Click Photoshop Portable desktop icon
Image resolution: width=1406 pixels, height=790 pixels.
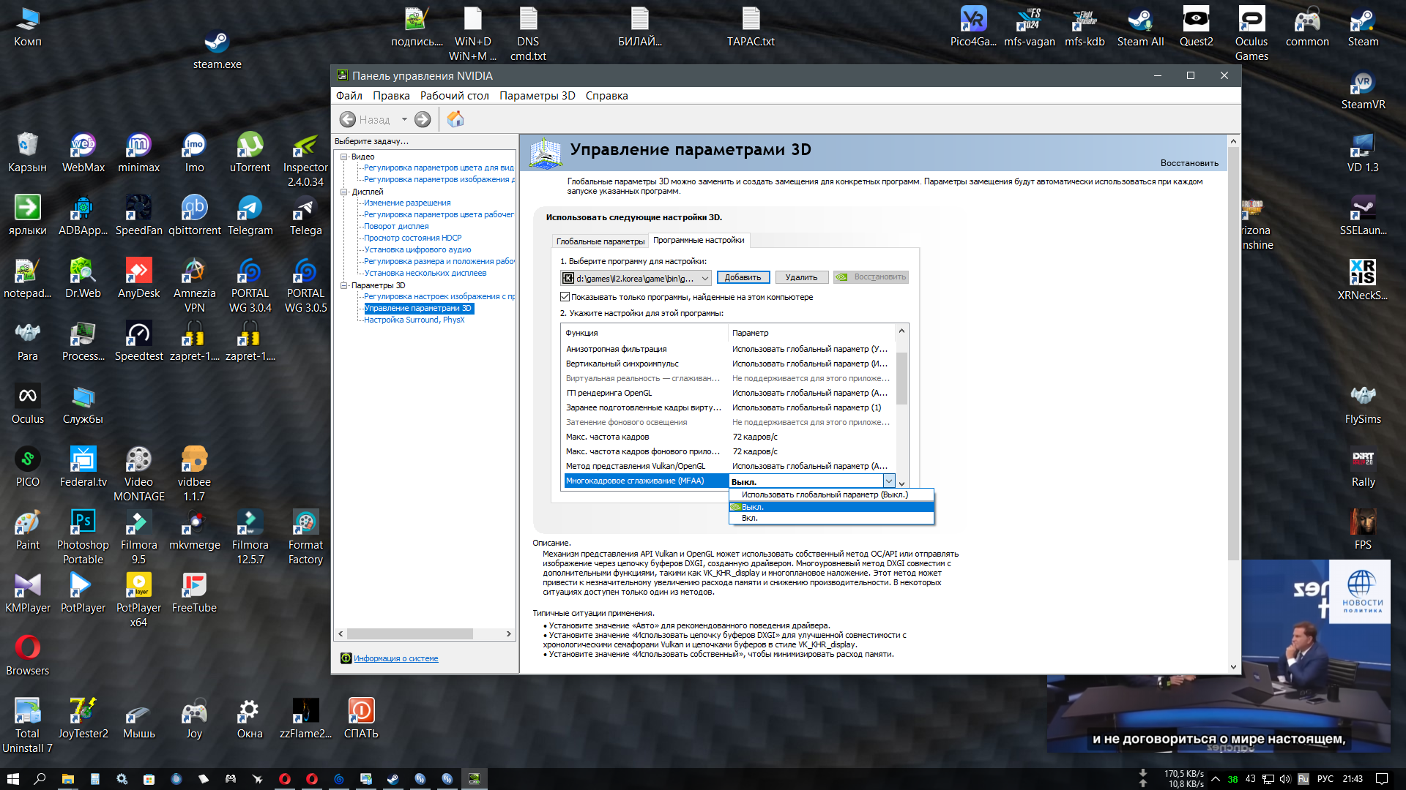coord(83,538)
